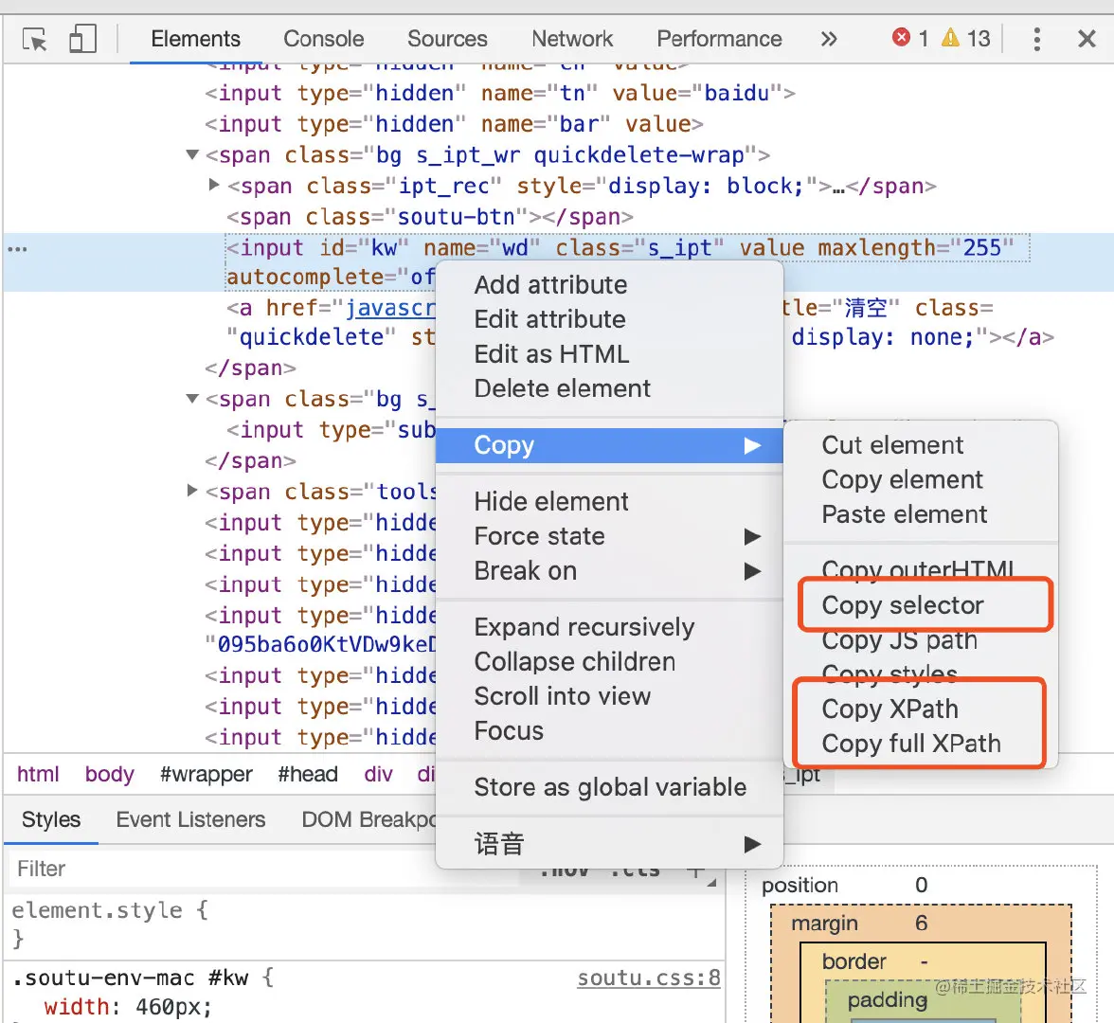Click the ellipsis beside the selected node
The width and height of the screenshot is (1114, 1023).
click(x=17, y=248)
